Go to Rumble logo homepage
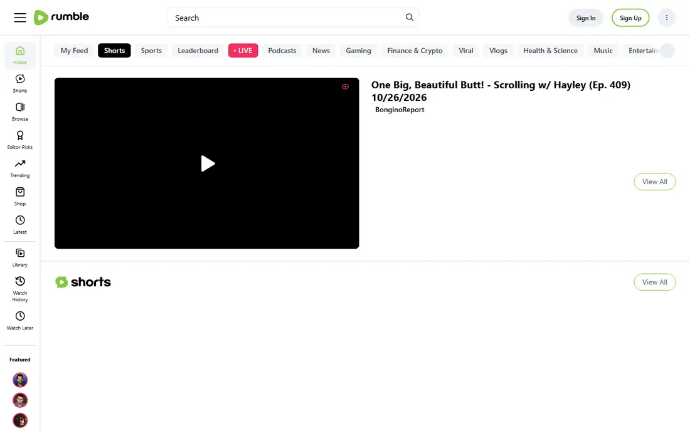690x431 pixels. pyautogui.click(x=61, y=17)
